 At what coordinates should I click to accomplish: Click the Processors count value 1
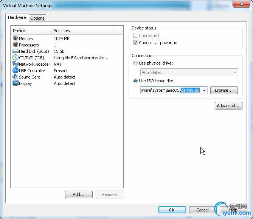click(55, 45)
